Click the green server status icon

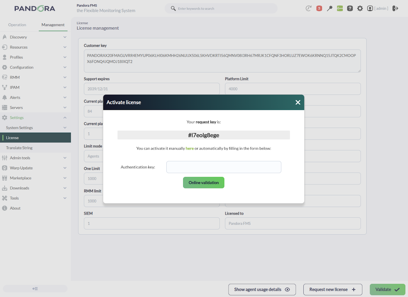point(340,9)
